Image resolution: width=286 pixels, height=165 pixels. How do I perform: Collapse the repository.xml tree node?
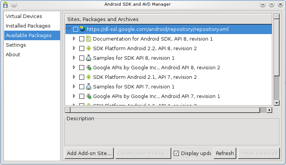click(68, 29)
